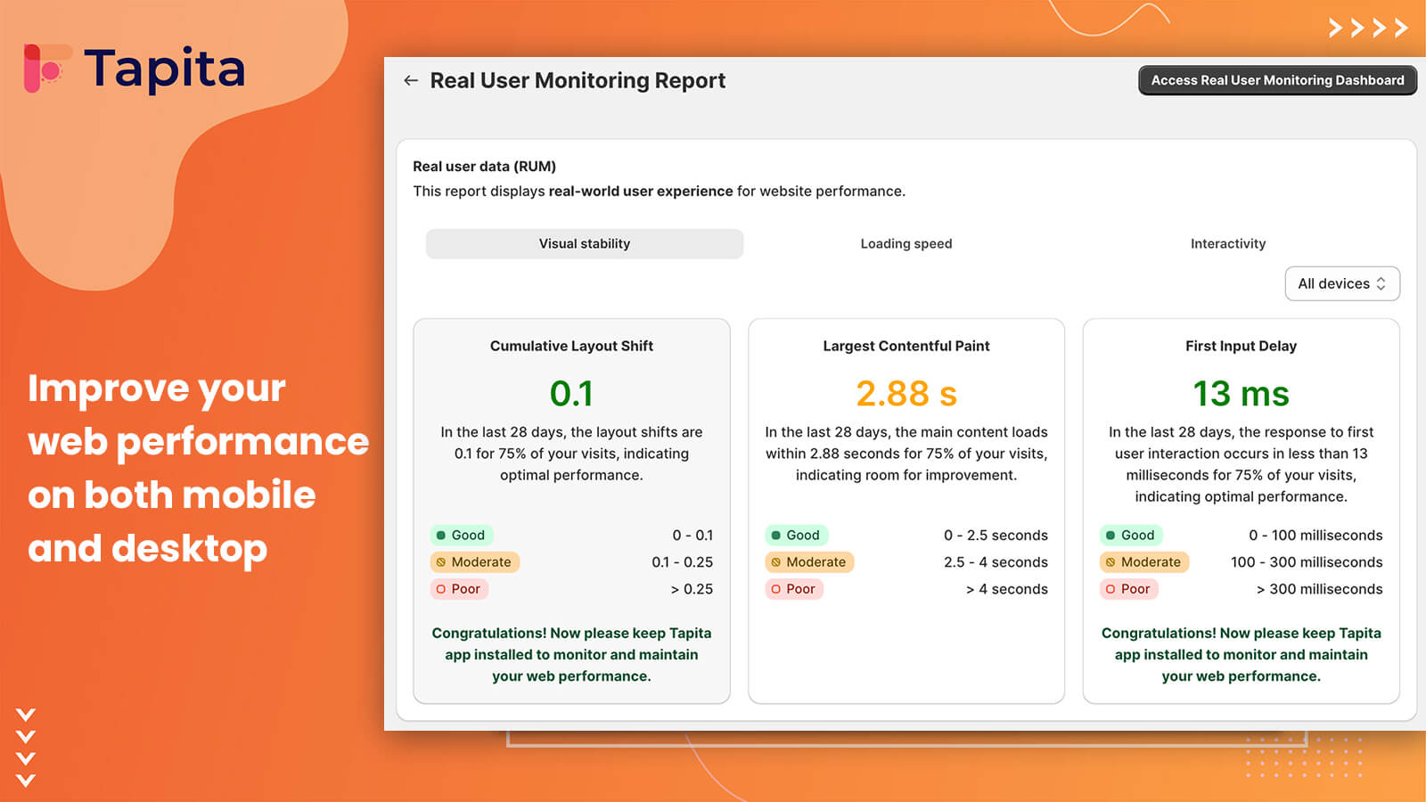This screenshot has height=802, width=1426.
Task: Click the 13 ms input delay value
Action: [1241, 393]
